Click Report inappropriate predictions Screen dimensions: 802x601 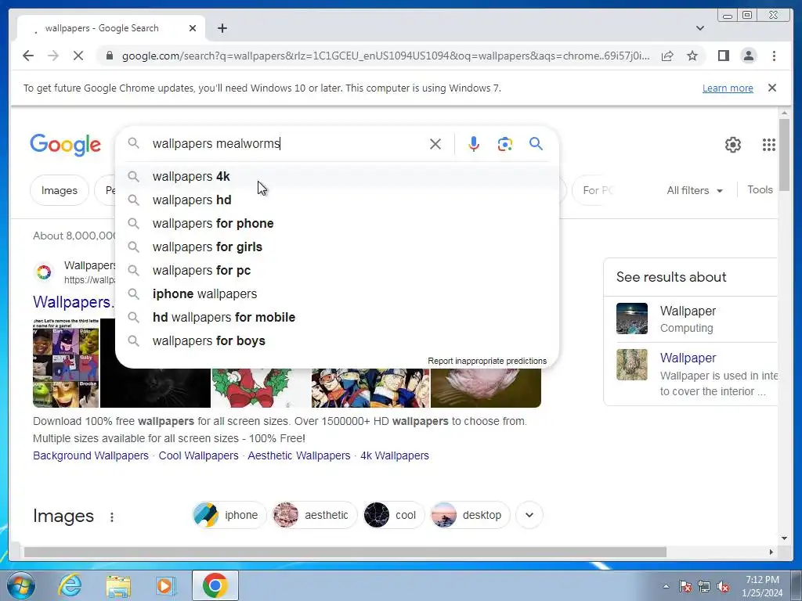coord(487,361)
